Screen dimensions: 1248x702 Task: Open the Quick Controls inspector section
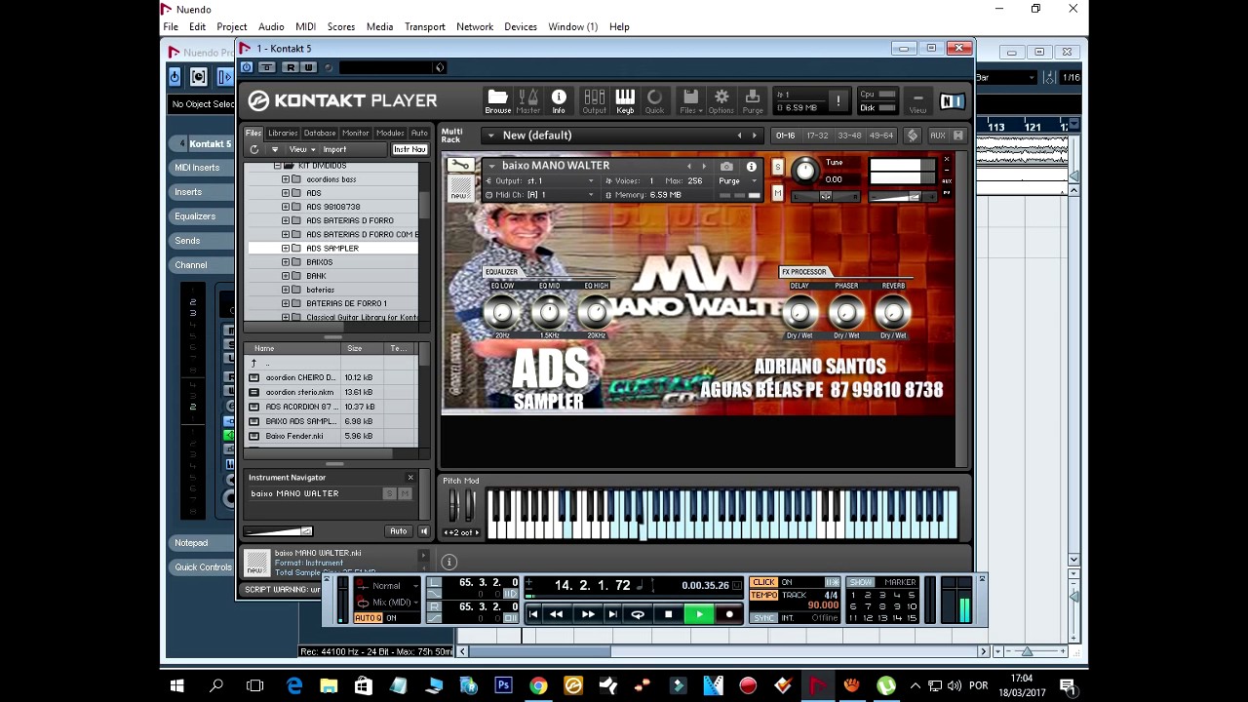pos(203,567)
